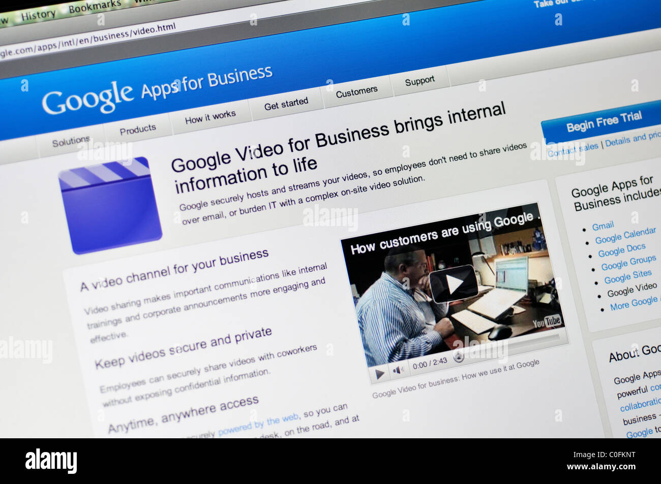661x484 pixels.
Task: Open the Contact sales link
Action: coord(573,149)
